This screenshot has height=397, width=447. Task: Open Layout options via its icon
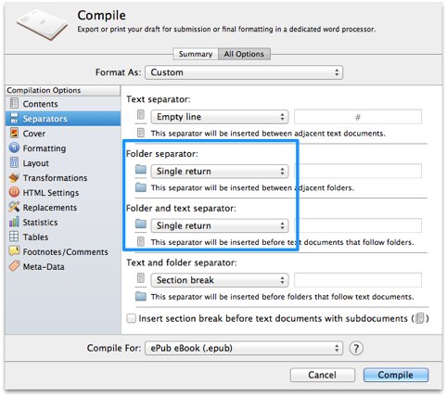[x=14, y=162]
